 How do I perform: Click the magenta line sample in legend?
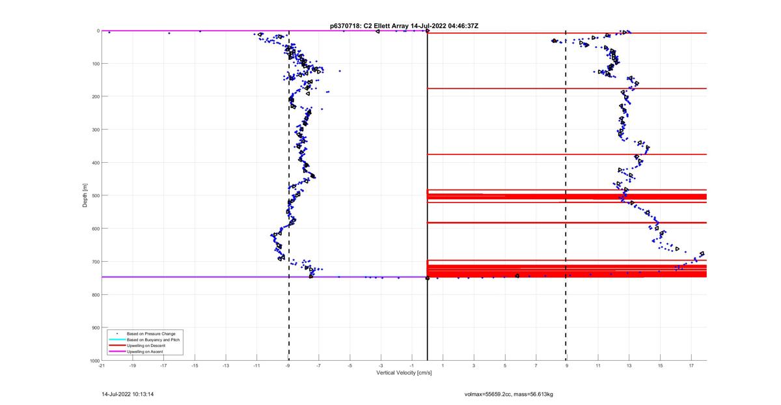[116, 351]
